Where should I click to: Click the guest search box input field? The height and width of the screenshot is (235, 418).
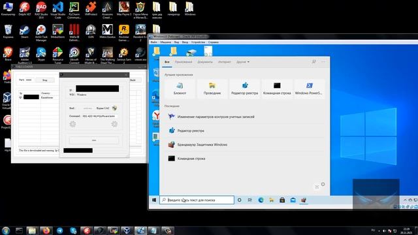197,200
